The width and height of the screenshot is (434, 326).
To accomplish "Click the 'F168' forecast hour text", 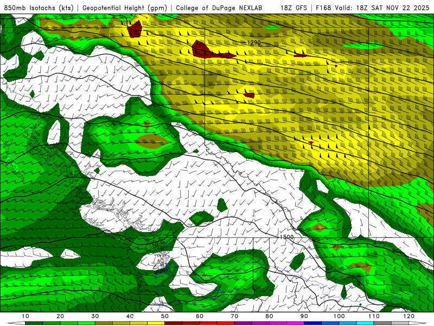I will coord(323,8).
